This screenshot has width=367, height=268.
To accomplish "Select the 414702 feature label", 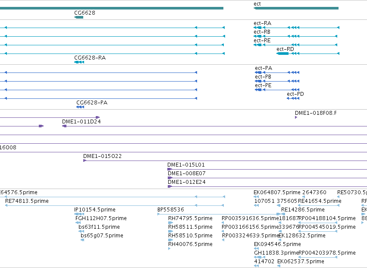I will point(264,262).
